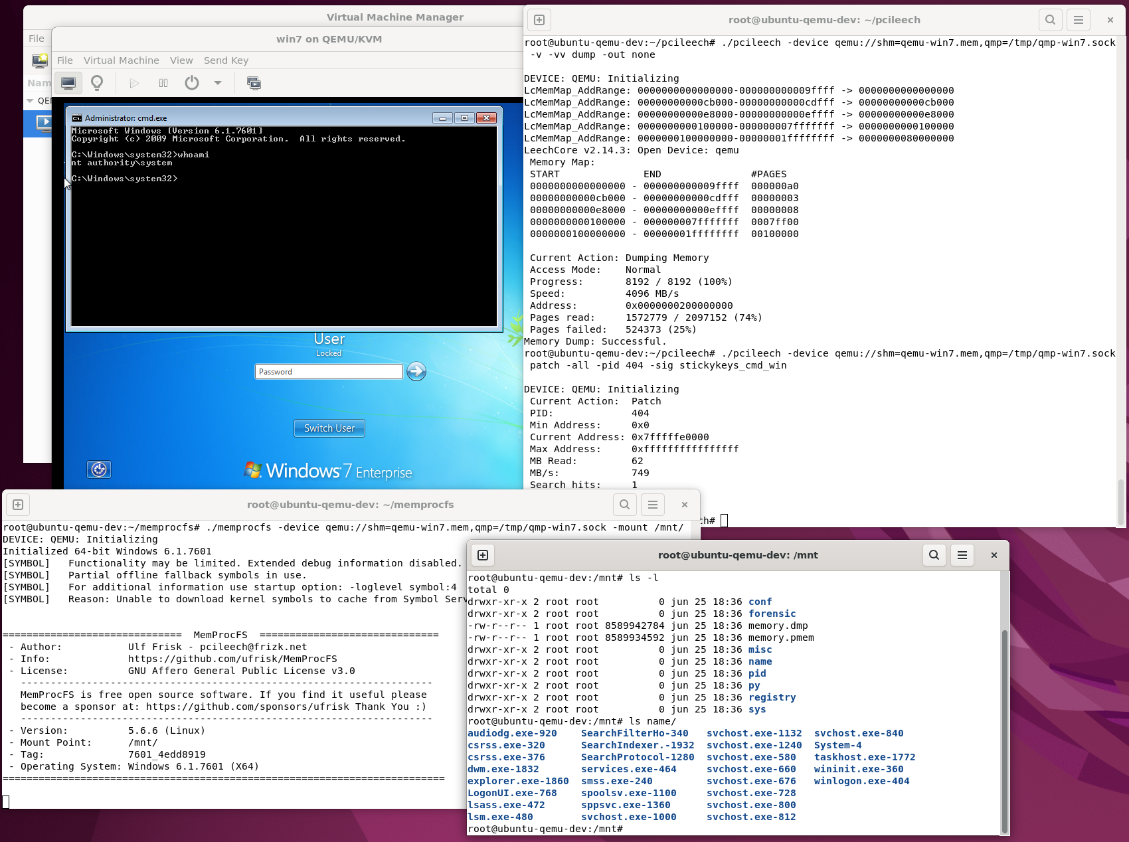Viewport: 1129px width, 842px height.
Task: Click 'Memory Dump: Successful.' line in pcileech terminal
Action: pyautogui.click(x=595, y=341)
